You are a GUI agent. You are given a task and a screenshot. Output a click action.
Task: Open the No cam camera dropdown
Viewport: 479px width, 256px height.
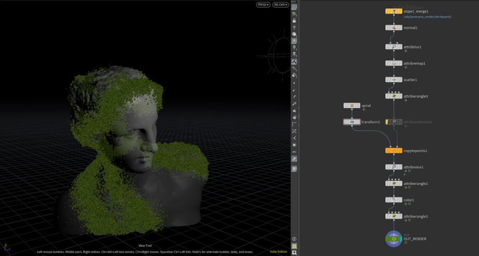tap(281, 5)
